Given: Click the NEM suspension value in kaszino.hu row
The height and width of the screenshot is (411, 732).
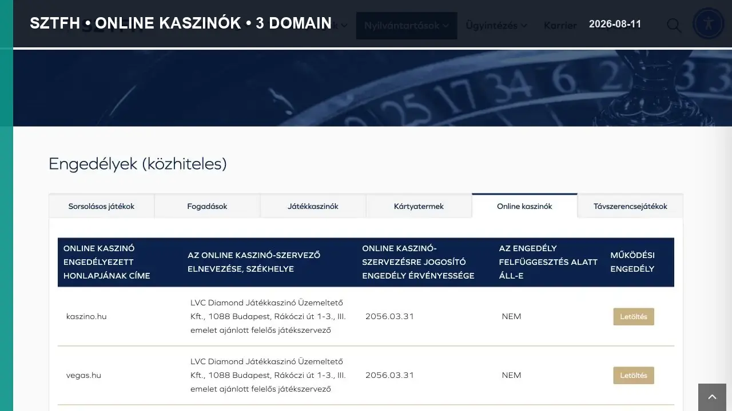Looking at the screenshot, I should pos(511,316).
